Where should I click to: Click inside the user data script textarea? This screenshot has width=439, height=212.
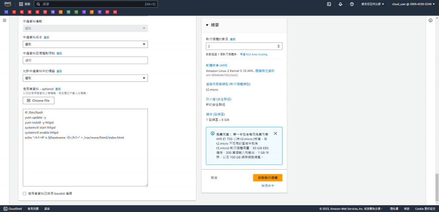pyautogui.click(x=85, y=148)
